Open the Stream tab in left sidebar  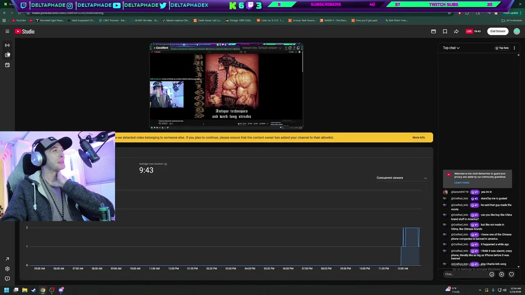tap(7, 45)
